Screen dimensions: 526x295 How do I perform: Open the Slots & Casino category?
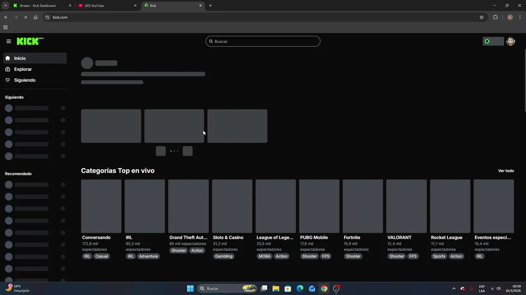[x=228, y=238]
